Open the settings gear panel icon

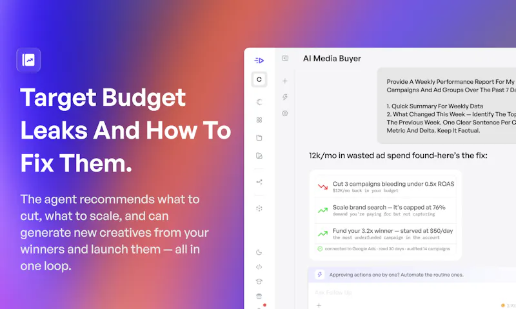tap(285, 114)
